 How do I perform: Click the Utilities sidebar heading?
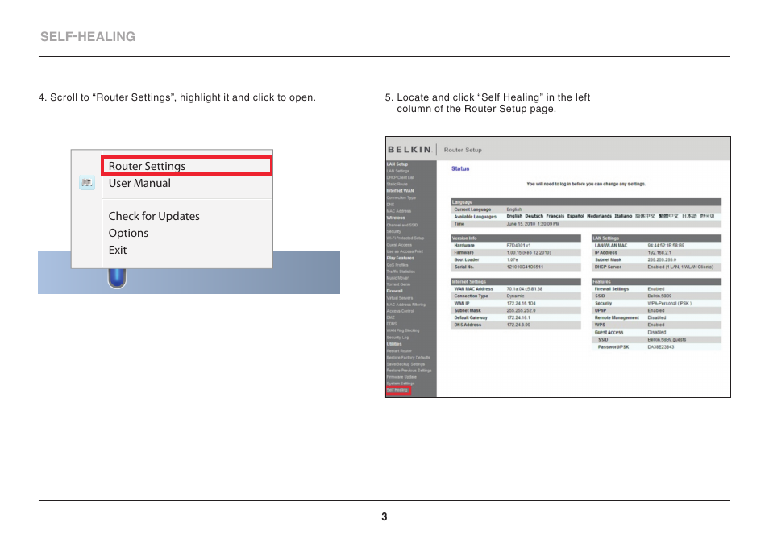coord(394,344)
